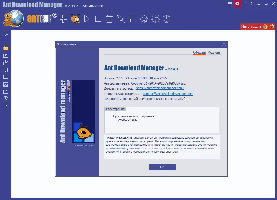
Task: Select the programs window category in sidebar
Action: click(x=6, y=91)
